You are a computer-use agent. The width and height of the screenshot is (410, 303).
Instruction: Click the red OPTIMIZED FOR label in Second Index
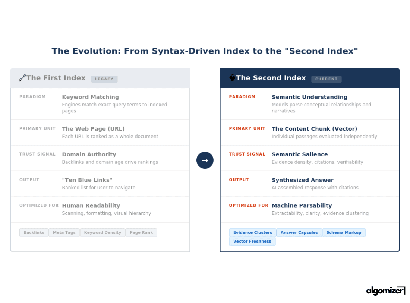[x=249, y=205]
